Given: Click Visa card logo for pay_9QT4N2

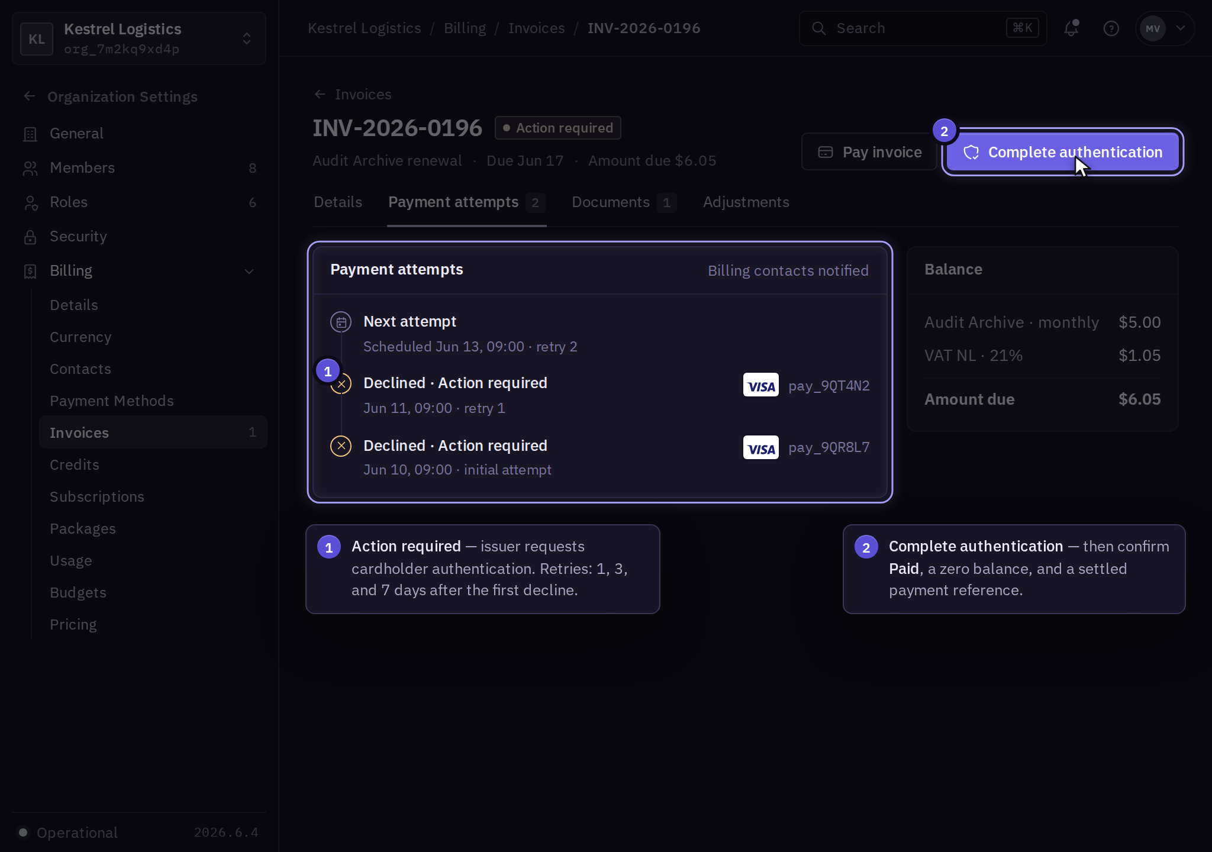Looking at the screenshot, I should click(760, 385).
